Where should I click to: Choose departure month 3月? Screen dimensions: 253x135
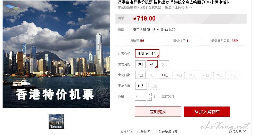click(x=140, y=64)
